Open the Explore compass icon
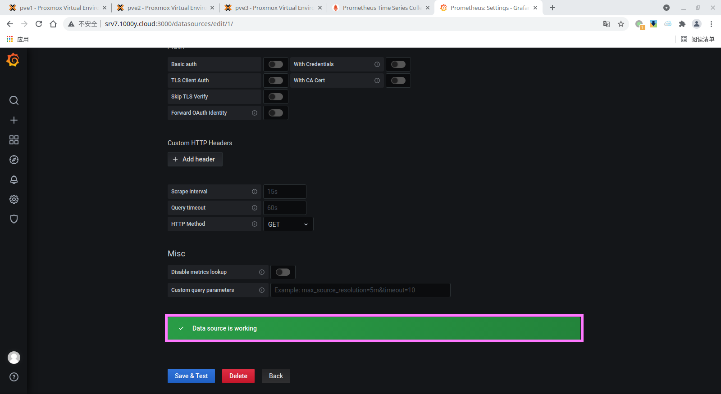Screen dimensions: 721x394 click(x=14, y=160)
